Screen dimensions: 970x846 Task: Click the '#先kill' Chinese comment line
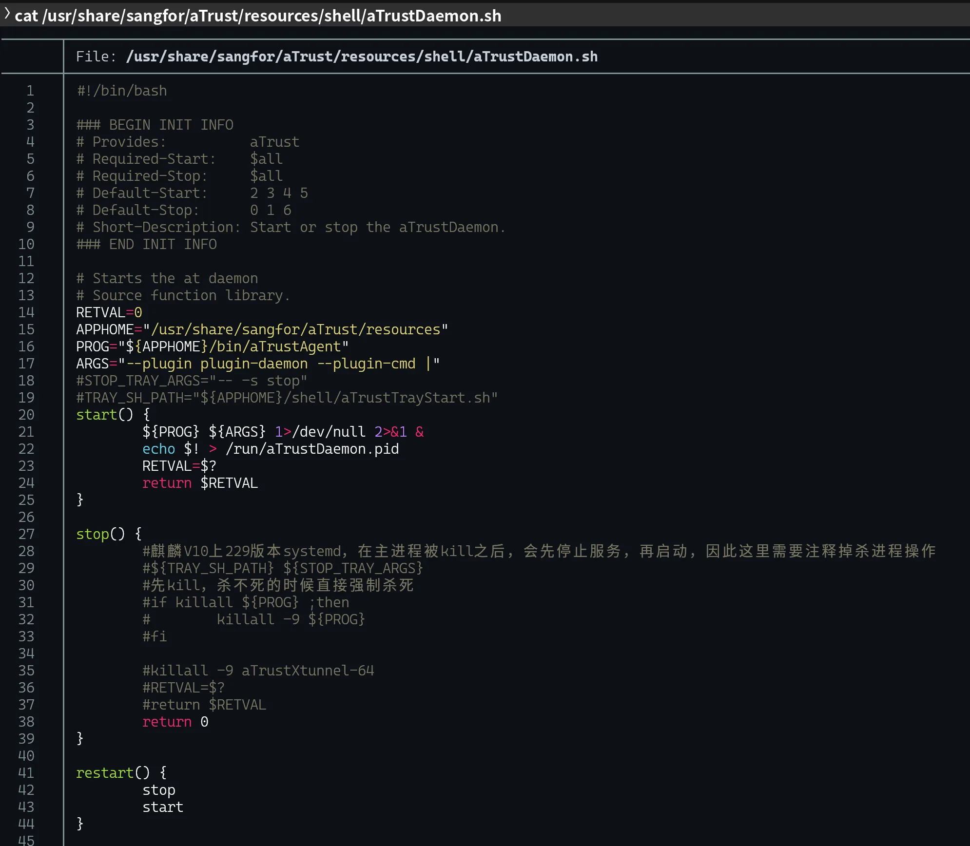click(x=278, y=585)
